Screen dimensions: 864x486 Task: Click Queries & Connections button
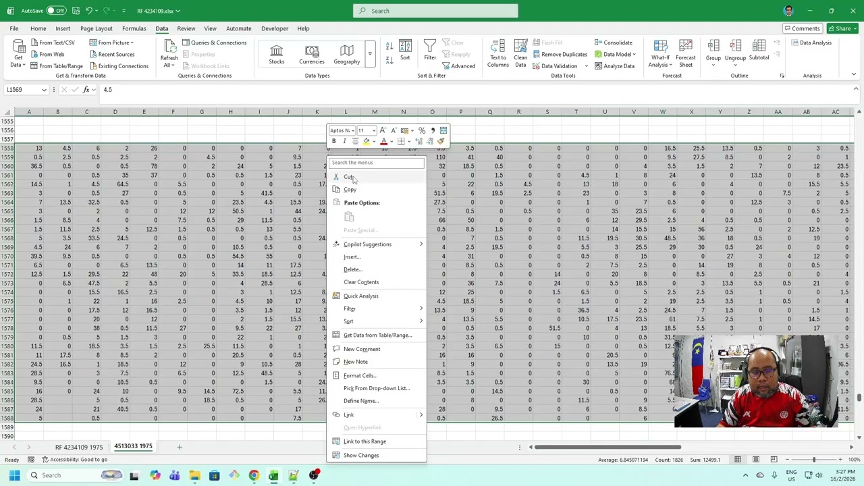(214, 43)
